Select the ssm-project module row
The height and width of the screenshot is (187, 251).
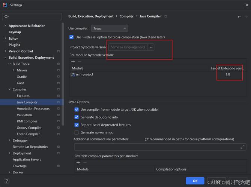[x=158, y=74]
